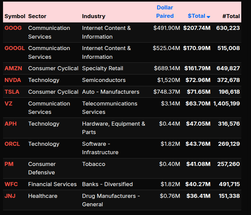Open the JNJ ticker link
251x215 pixels.
(11, 196)
